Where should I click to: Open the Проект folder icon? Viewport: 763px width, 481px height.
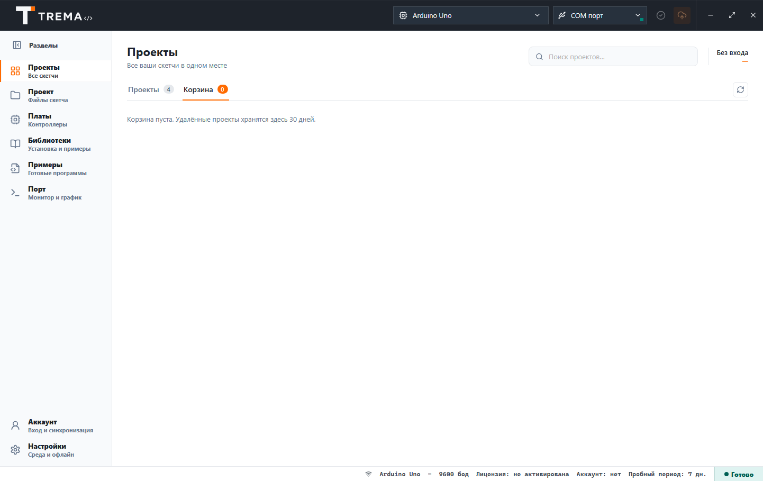pyautogui.click(x=15, y=95)
